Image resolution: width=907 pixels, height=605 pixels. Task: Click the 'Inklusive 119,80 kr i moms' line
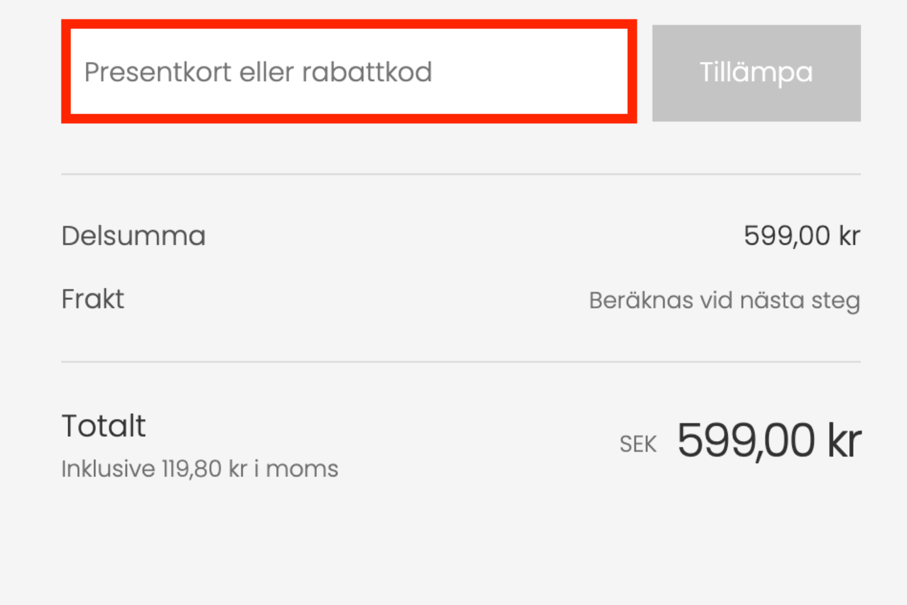(200, 469)
